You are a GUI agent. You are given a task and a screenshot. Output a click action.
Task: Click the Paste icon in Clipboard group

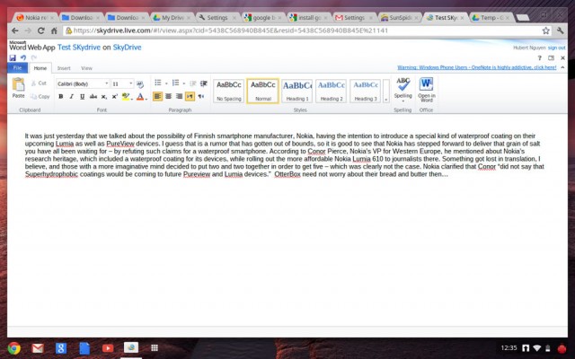(x=18, y=87)
